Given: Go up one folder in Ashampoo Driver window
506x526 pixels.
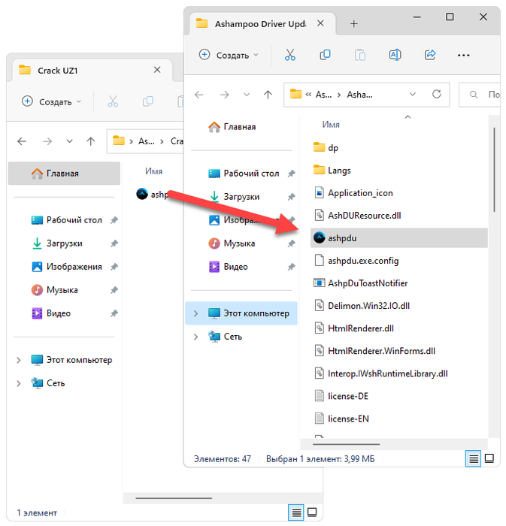Looking at the screenshot, I should point(268,95).
